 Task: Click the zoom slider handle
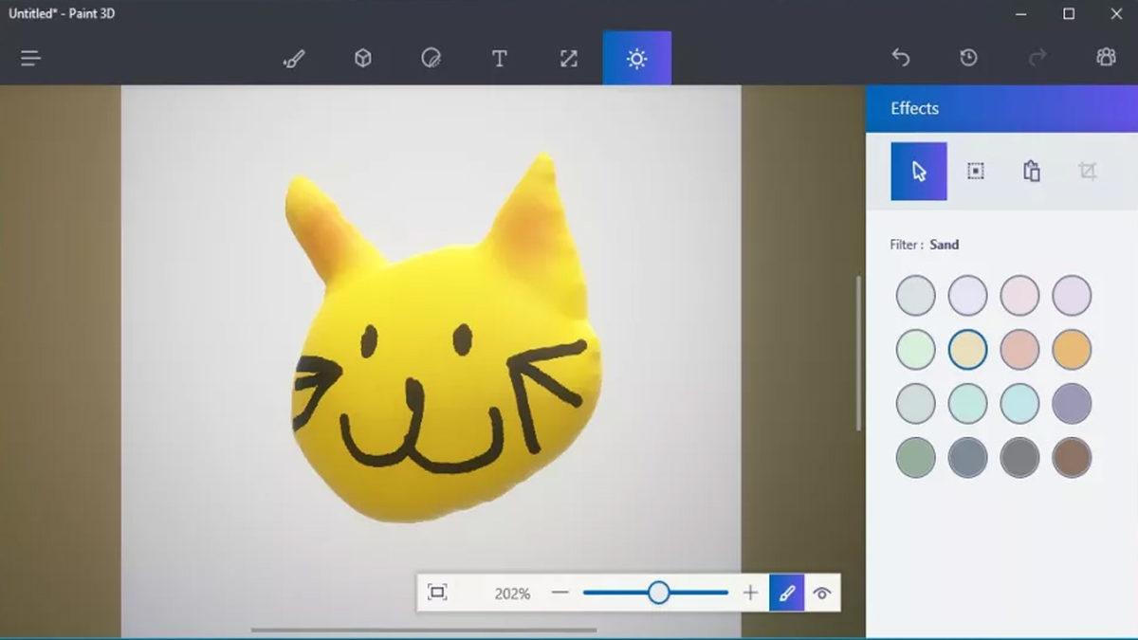click(658, 594)
